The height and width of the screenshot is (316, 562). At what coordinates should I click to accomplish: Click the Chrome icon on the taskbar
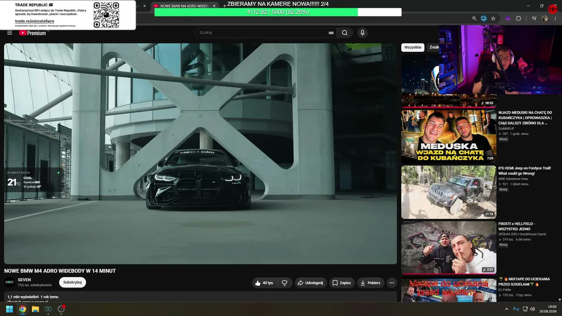tap(22, 309)
